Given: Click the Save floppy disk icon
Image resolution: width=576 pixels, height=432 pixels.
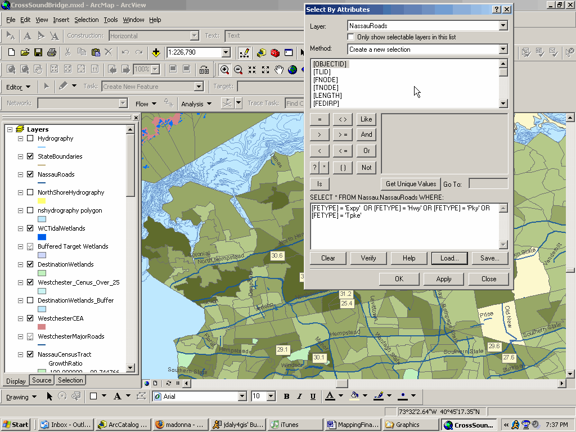Looking at the screenshot, I should [38, 52].
